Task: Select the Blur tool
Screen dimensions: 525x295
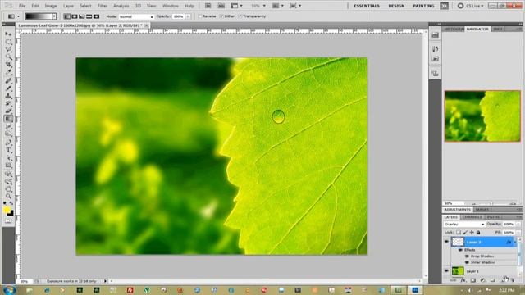Action: coord(8,126)
